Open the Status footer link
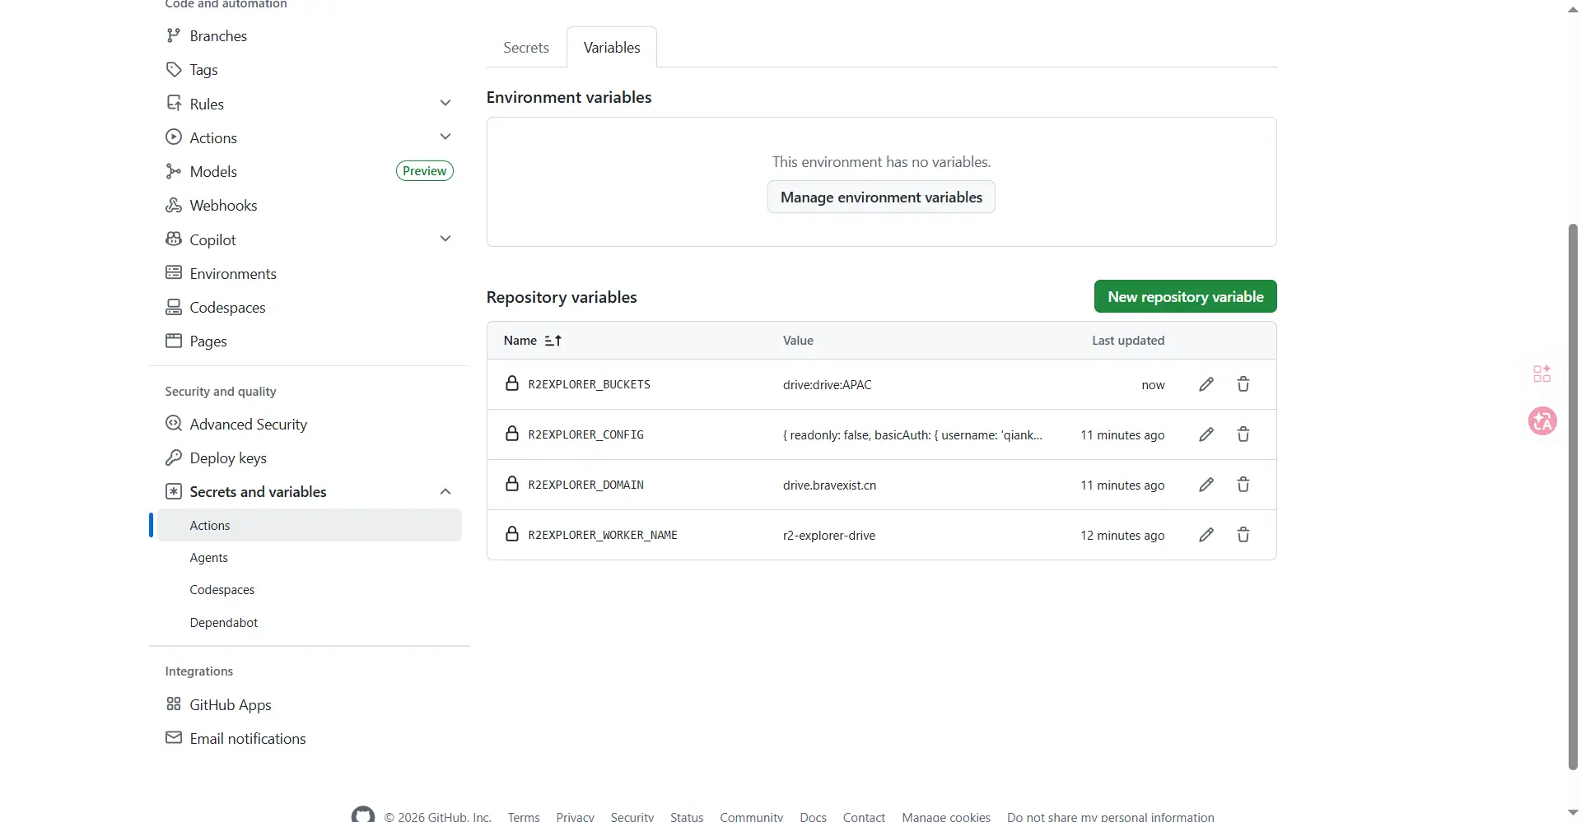The height and width of the screenshot is (822, 1581). coord(687,816)
